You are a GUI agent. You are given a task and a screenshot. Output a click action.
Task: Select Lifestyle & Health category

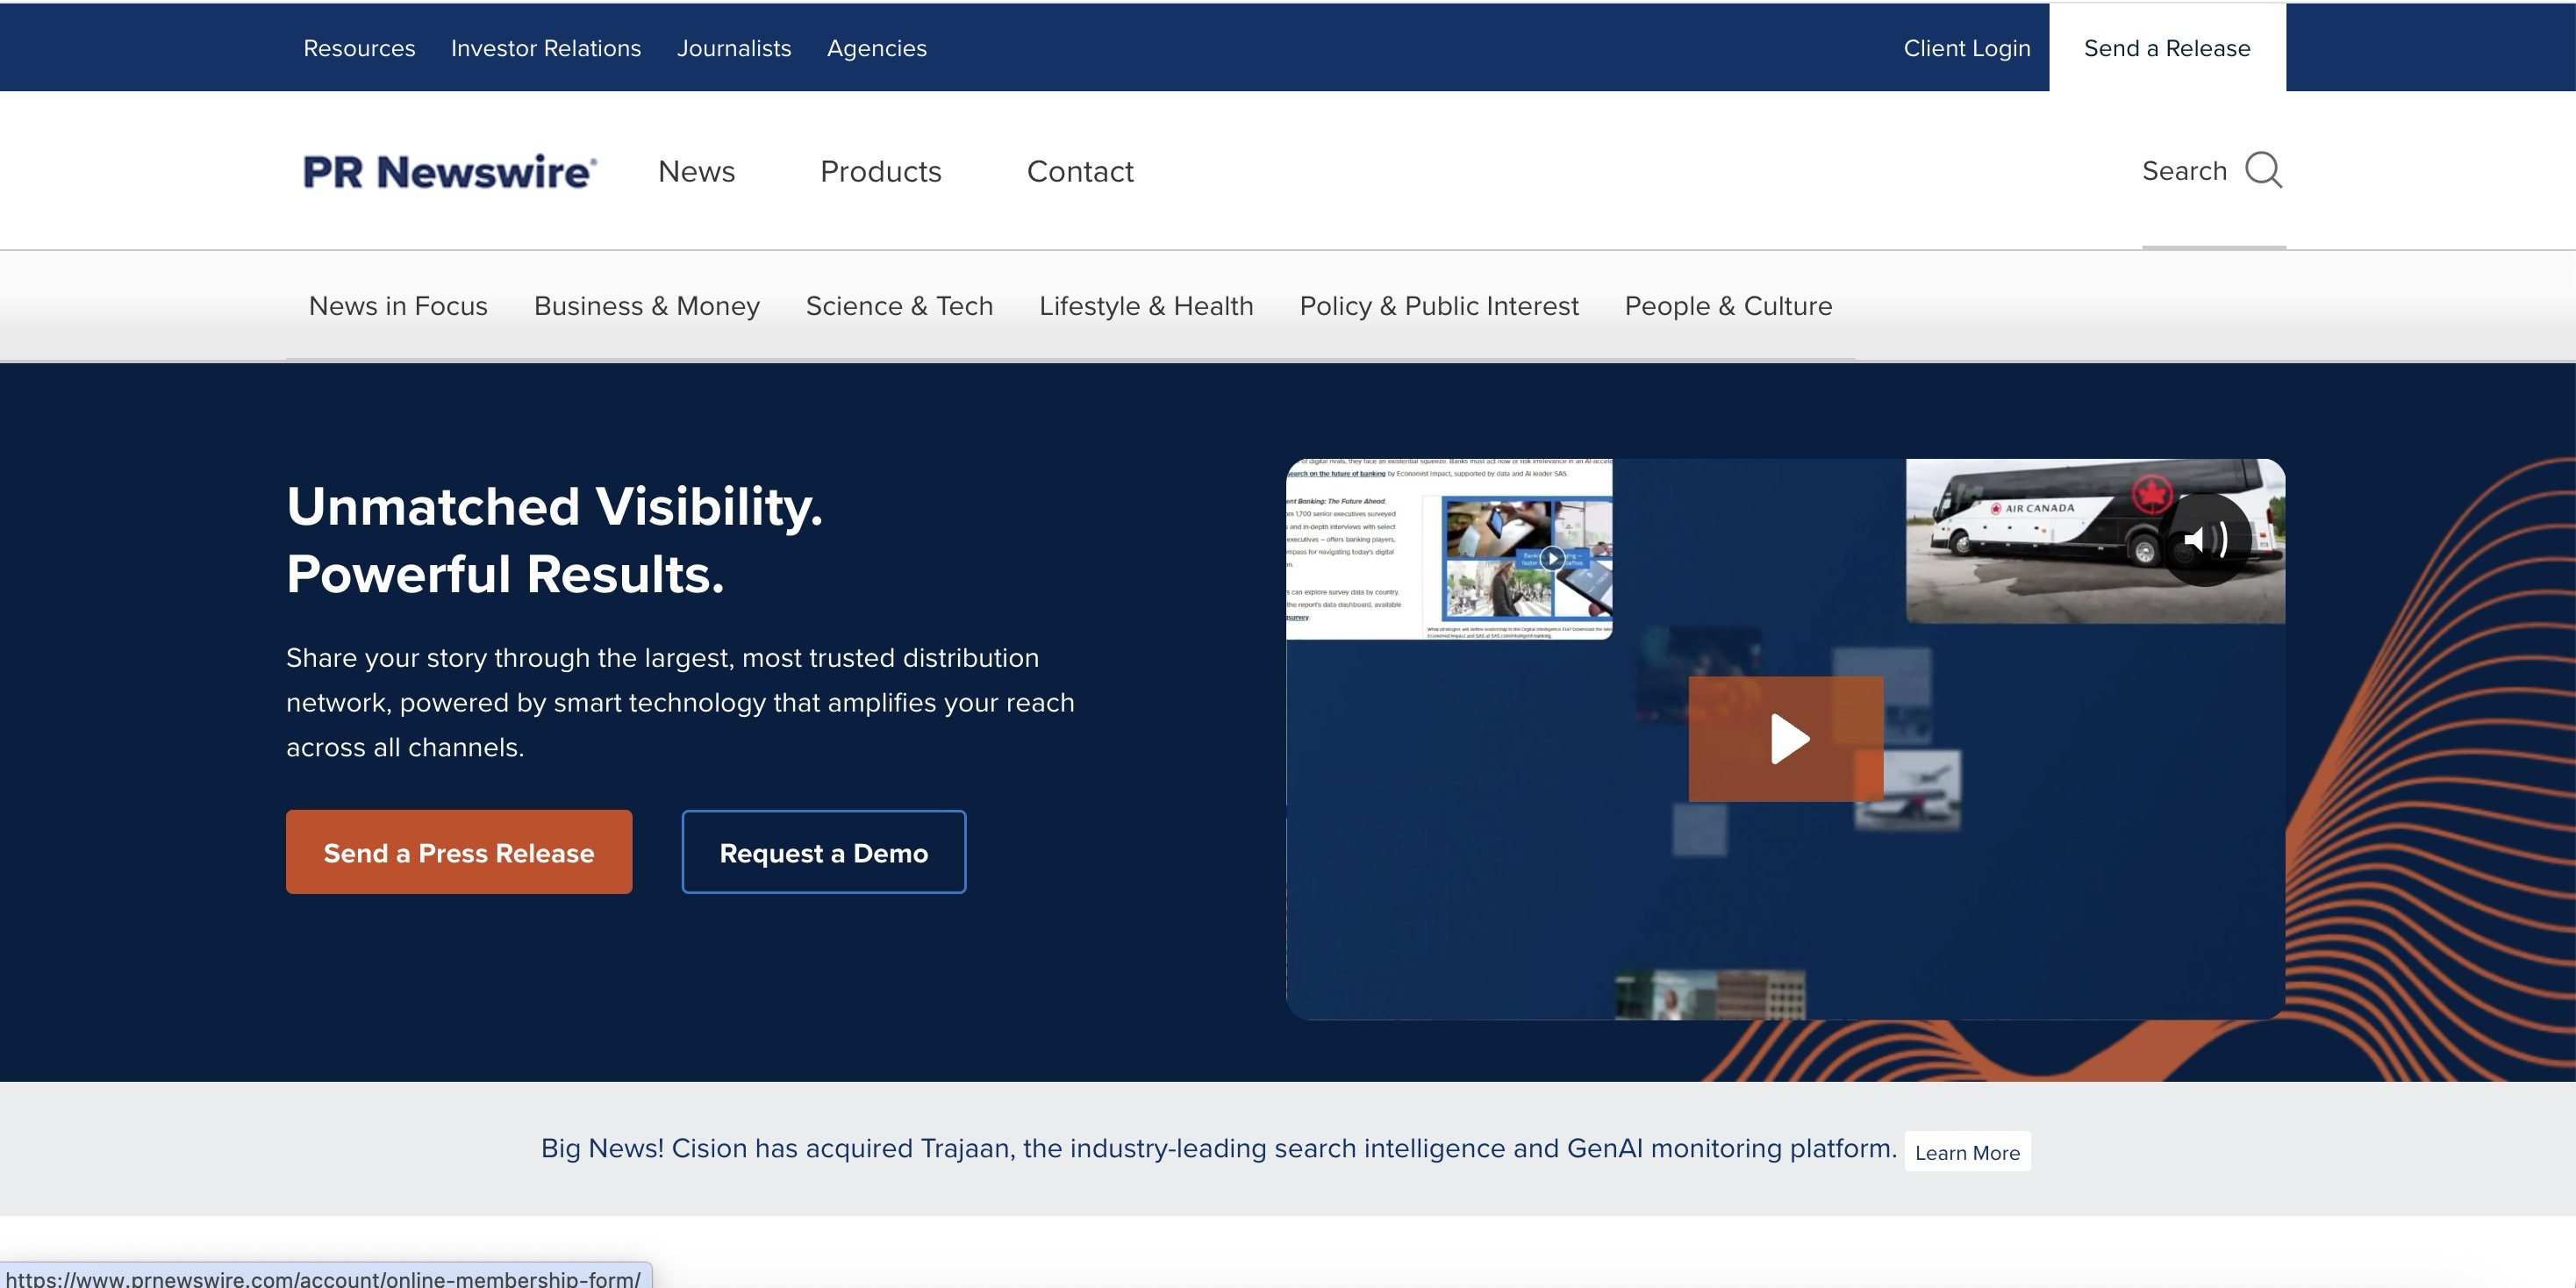tap(1146, 306)
